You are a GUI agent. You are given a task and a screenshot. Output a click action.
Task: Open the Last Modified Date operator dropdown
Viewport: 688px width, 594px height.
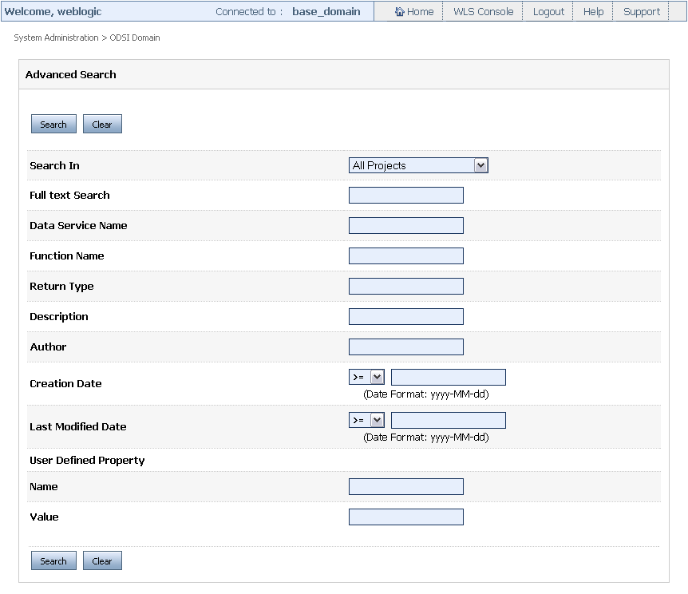pos(366,420)
